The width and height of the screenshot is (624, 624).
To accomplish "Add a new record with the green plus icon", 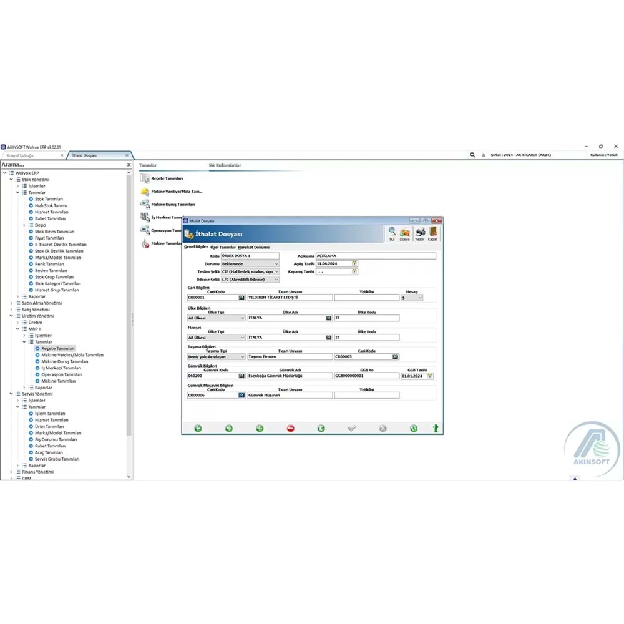I will [260, 428].
